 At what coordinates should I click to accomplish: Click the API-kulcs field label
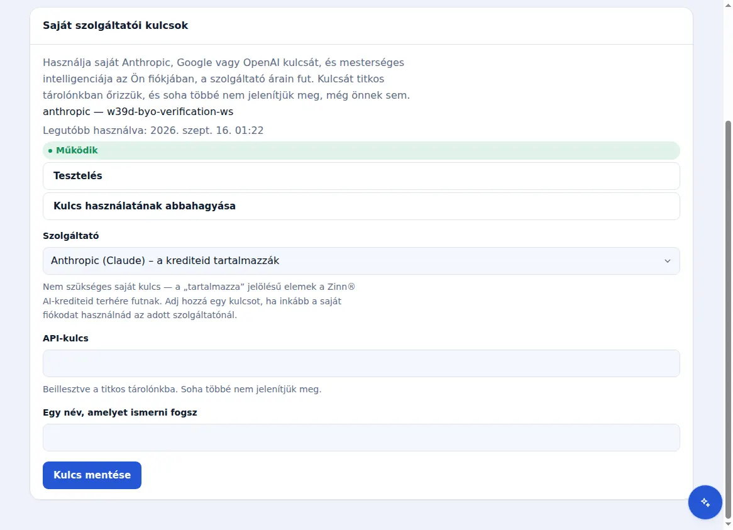coord(65,338)
